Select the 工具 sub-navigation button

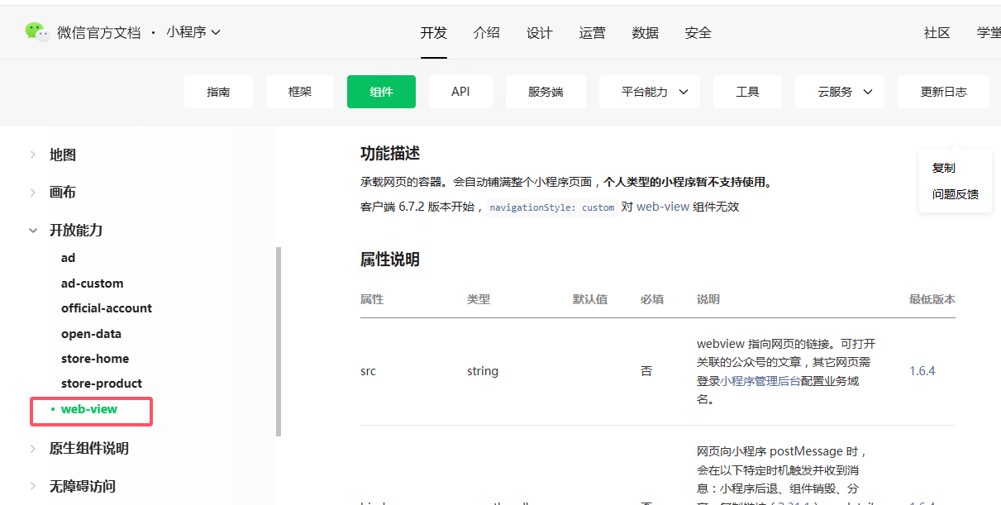747,92
